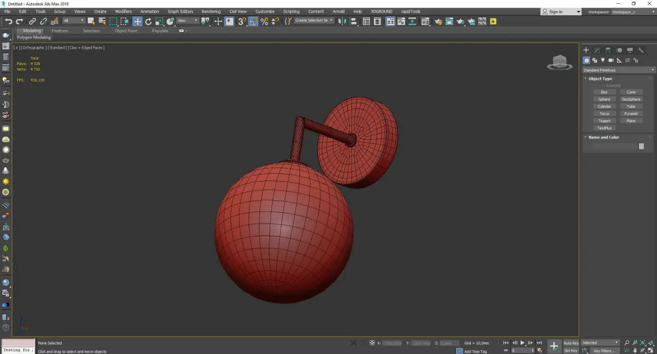Open the Rendering menu
This screenshot has height=354, width=657.
pos(211,11)
